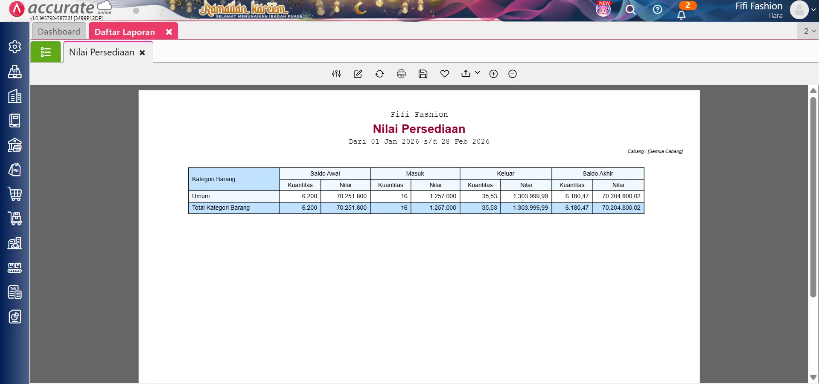Open notifications bell with badge
Screen dimensions: 819x384
(682, 14)
